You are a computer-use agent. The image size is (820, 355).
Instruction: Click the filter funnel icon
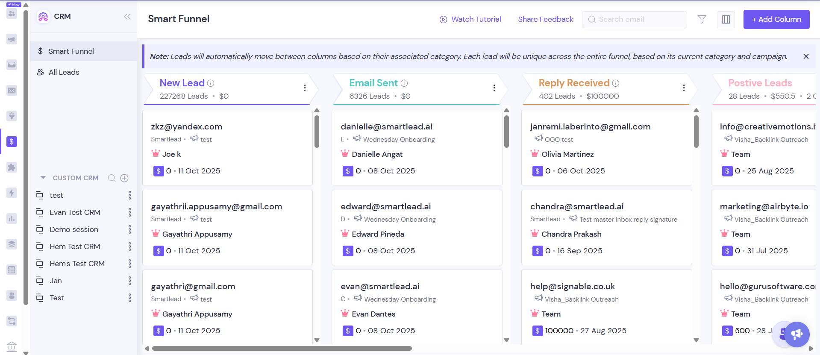702,19
